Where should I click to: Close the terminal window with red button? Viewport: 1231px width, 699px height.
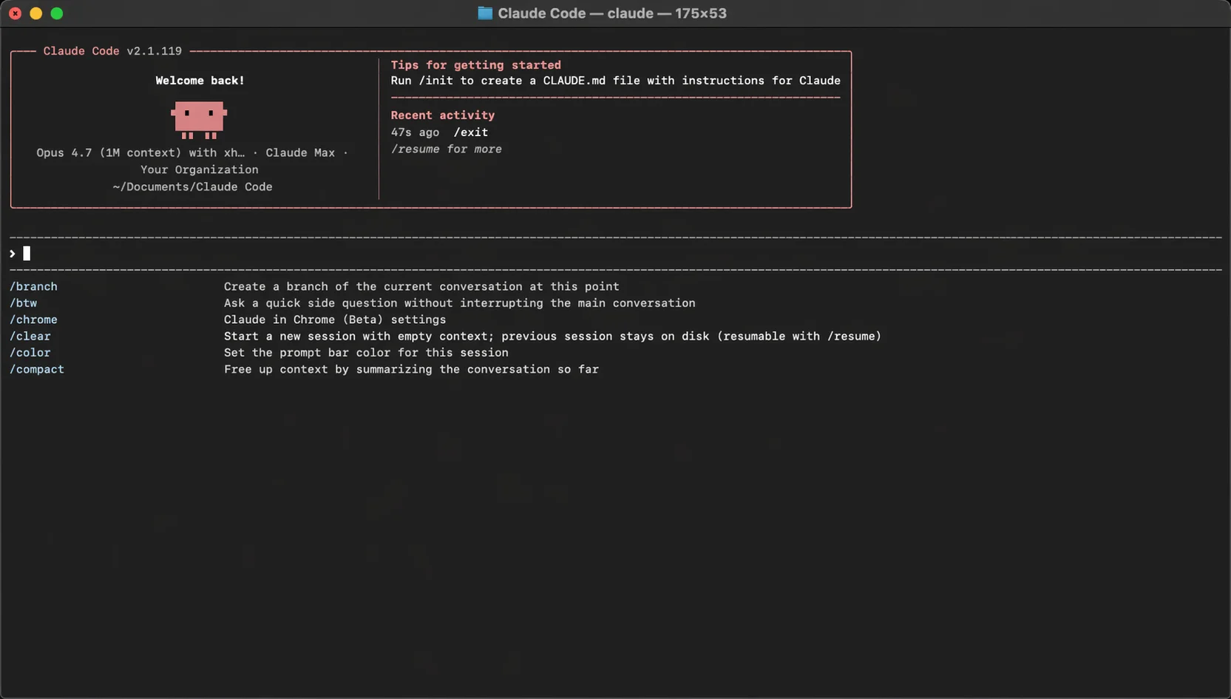[15, 13]
